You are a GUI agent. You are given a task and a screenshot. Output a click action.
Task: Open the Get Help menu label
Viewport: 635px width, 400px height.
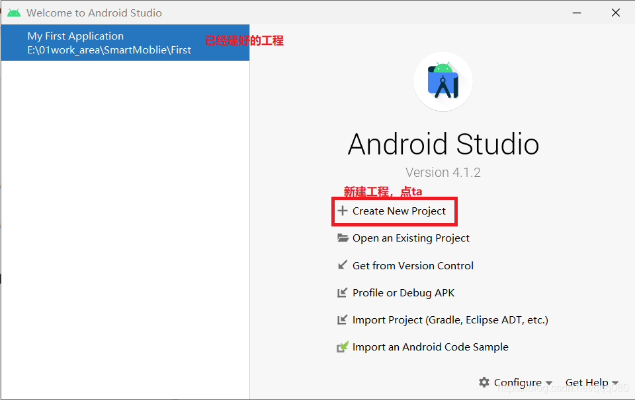pyautogui.click(x=587, y=382)
